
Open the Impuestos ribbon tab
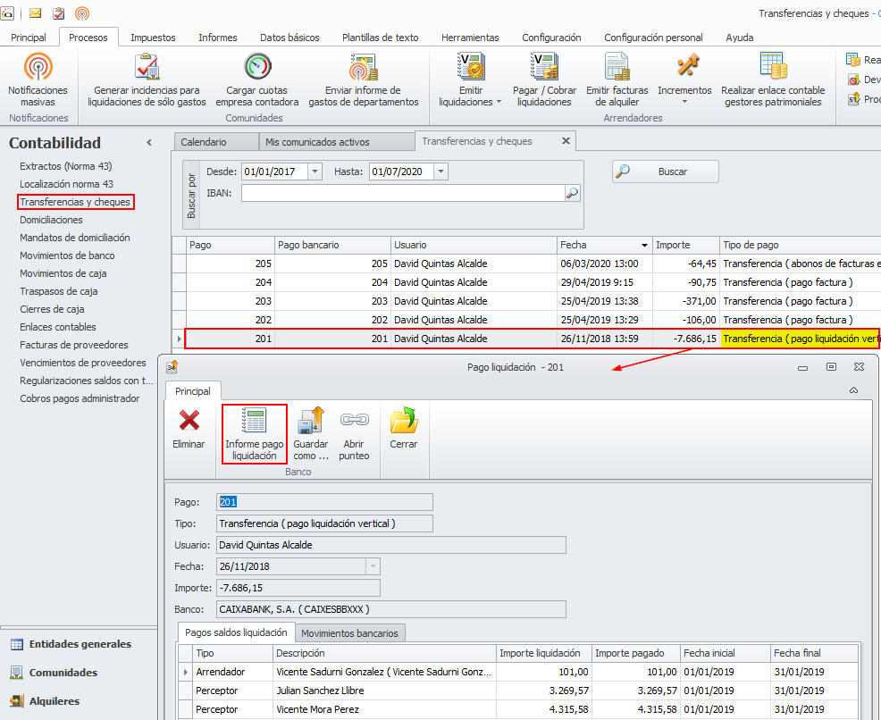point(153,38)
